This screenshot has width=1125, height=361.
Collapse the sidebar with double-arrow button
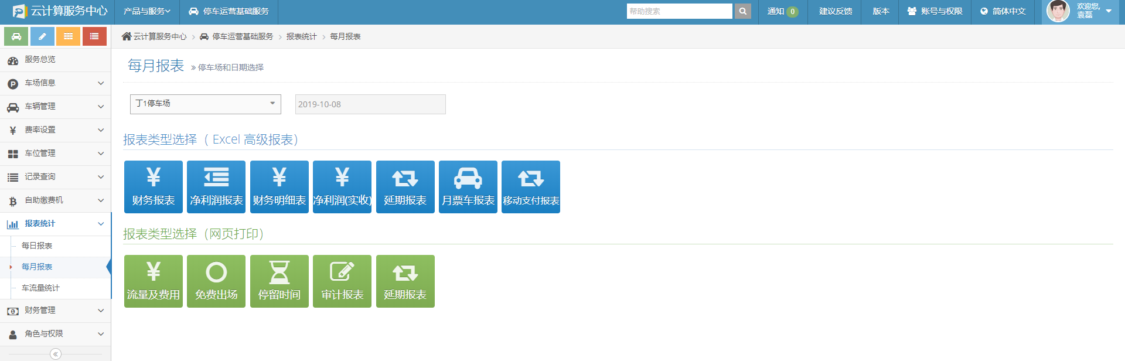coord(56,354)
